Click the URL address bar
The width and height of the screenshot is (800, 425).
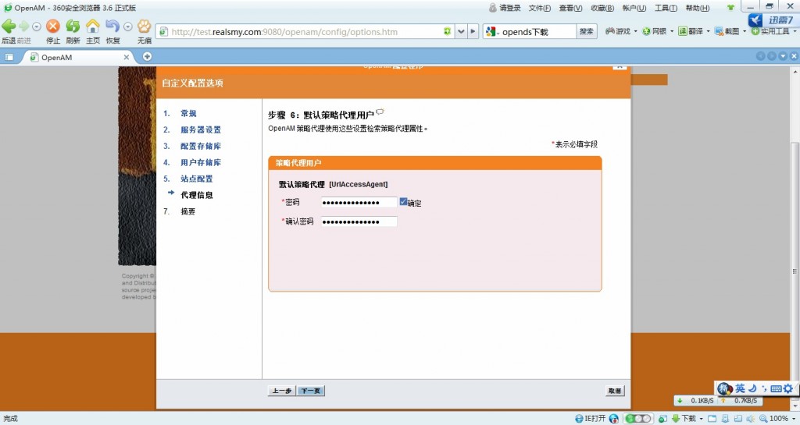tap(306, 31)
